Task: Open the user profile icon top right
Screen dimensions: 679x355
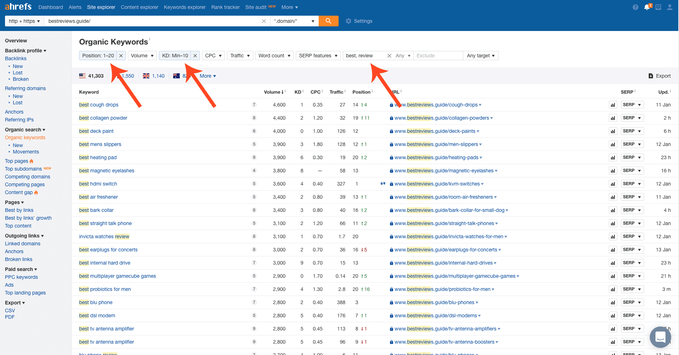Action: tap(670, 7)
